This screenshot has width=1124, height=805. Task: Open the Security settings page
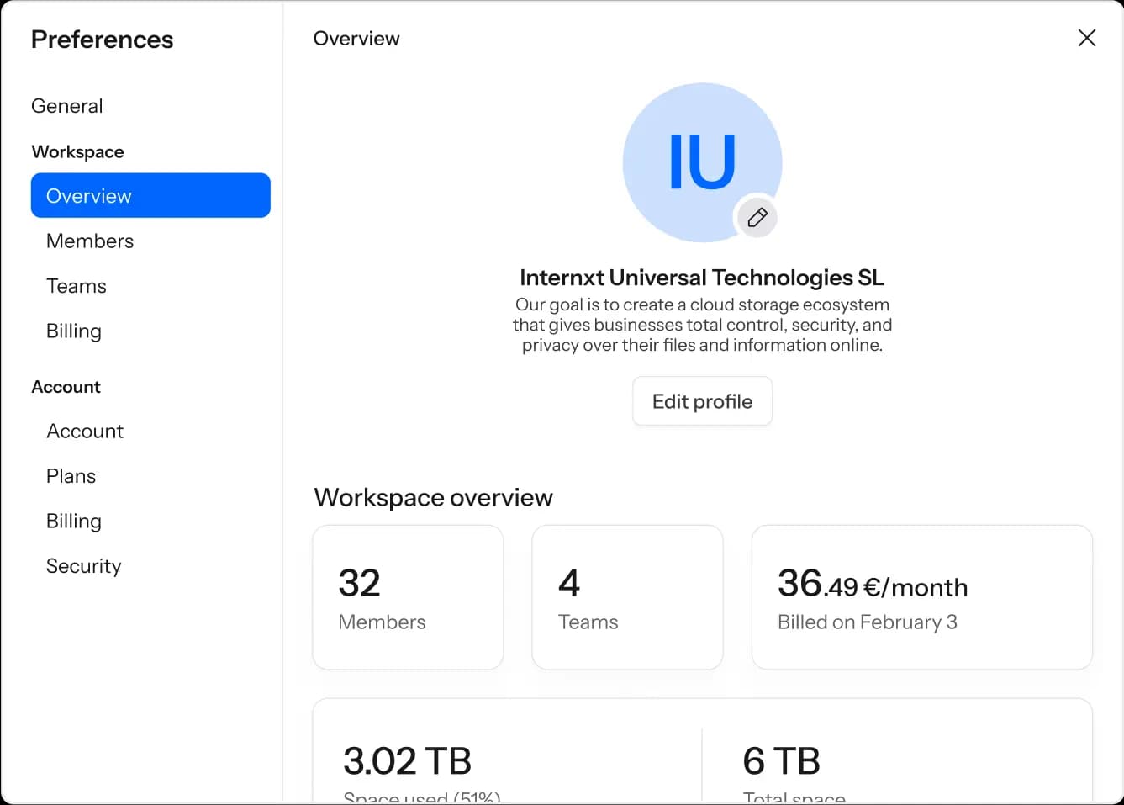click(x=83, y=565)
